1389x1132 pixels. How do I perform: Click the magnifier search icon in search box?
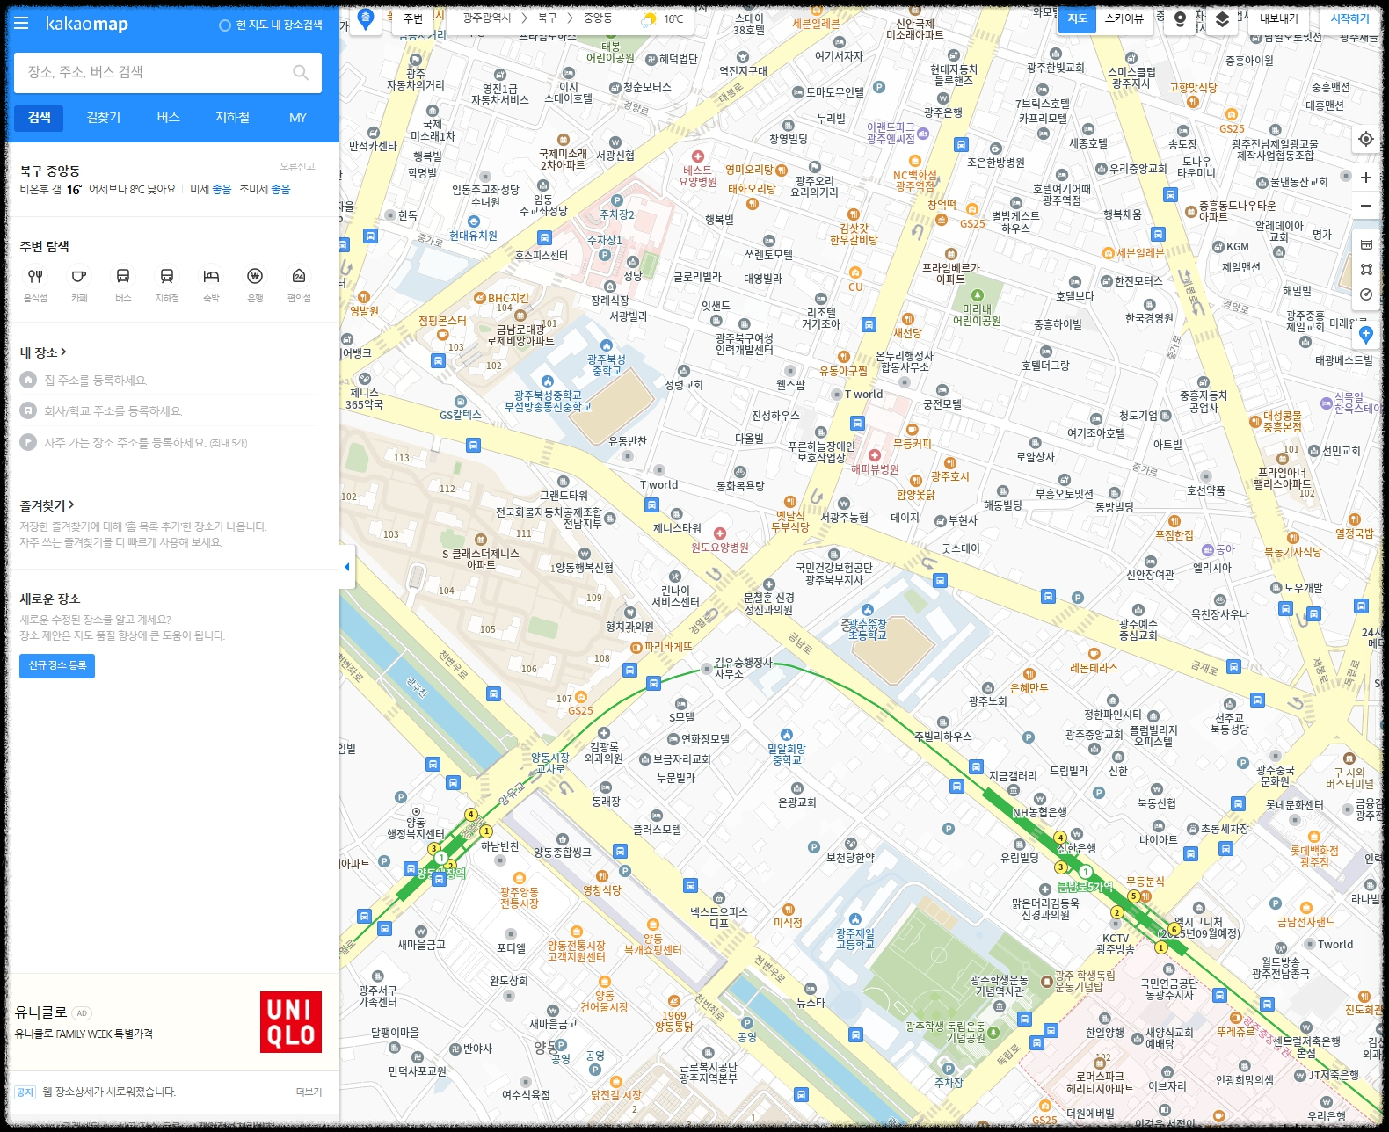(301, 72)
